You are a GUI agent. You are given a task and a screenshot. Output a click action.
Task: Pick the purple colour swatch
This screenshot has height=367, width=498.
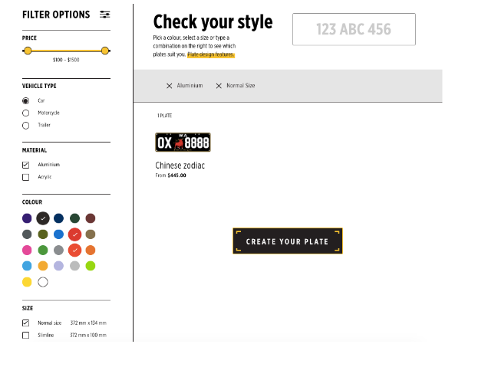pos(28,218)
